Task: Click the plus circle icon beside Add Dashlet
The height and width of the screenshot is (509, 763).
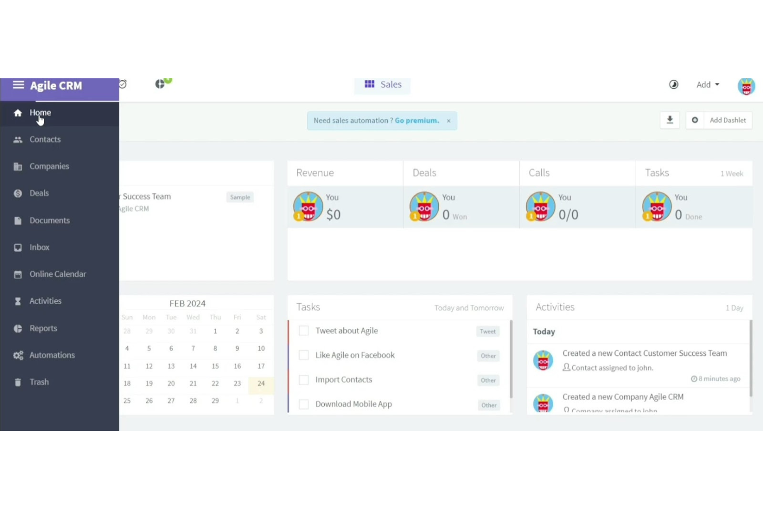Action: click(695, 120)
